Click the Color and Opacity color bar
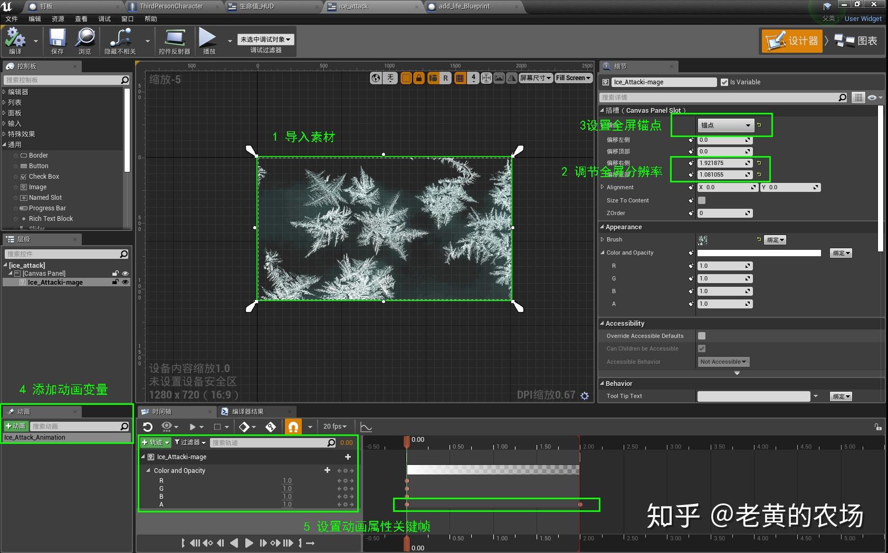 759,253
